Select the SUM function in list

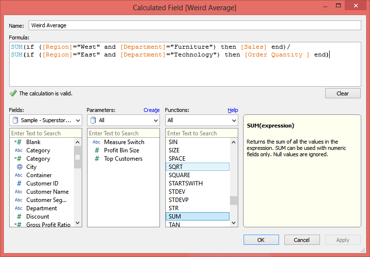coord(197,217)
